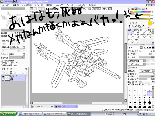This screenshot has height=116, width=155.
Task: Select the Eraser (消しゴム) tool
Action: pyautogui.click(x=137, y=36)
